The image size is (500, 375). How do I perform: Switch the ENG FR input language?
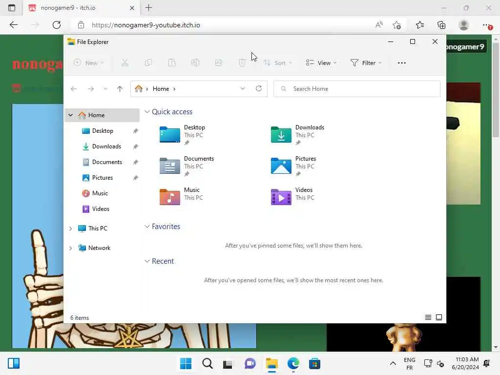tap(410, 363)
